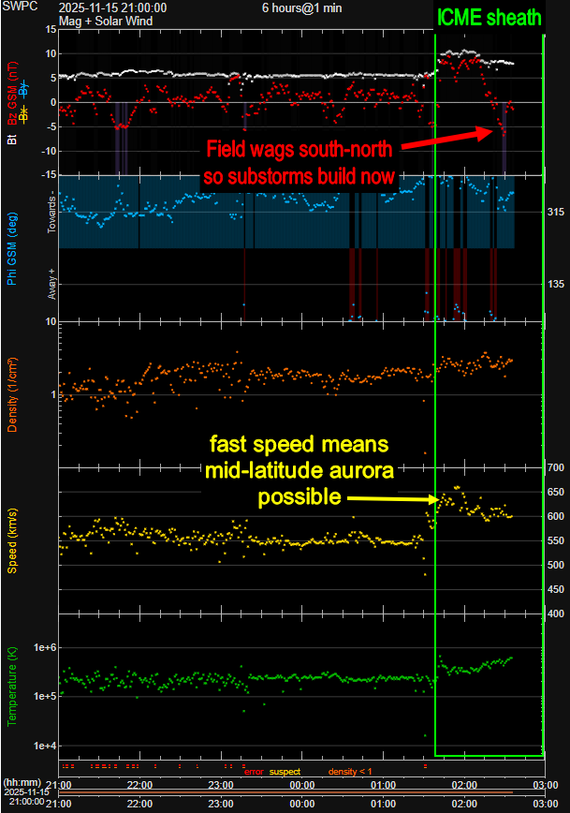Click the red 'error' flag legend
This screenshot has height=813, width=570.
coord(254,772)
